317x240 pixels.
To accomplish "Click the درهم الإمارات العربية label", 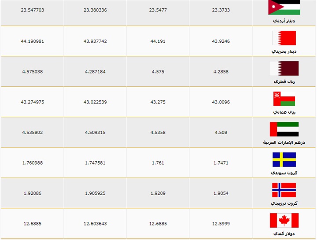I will pos(284,142).
